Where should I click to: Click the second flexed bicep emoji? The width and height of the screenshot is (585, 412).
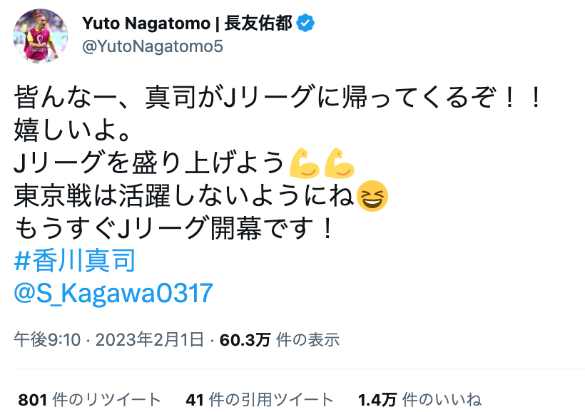click(339, 163)
